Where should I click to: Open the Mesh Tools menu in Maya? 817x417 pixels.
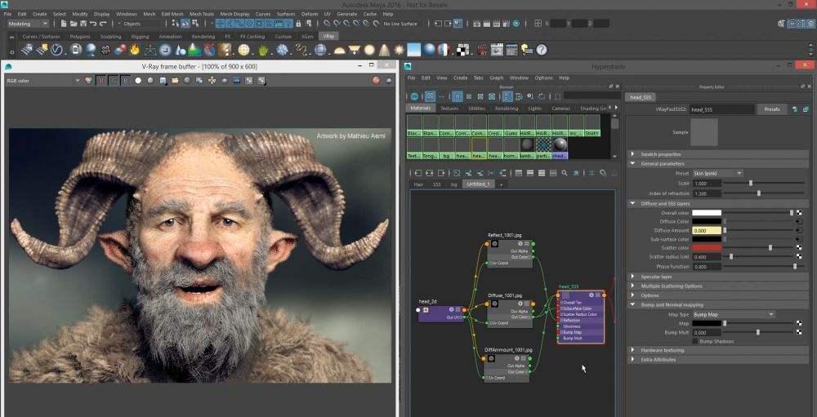[202, 14]
